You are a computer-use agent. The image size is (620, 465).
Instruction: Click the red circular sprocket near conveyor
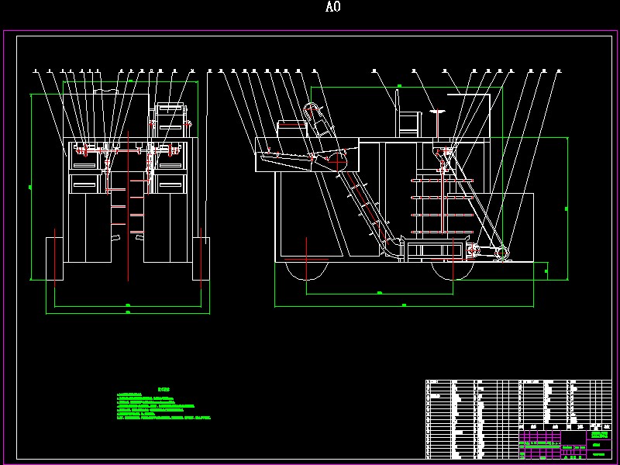tap(337, 162)
